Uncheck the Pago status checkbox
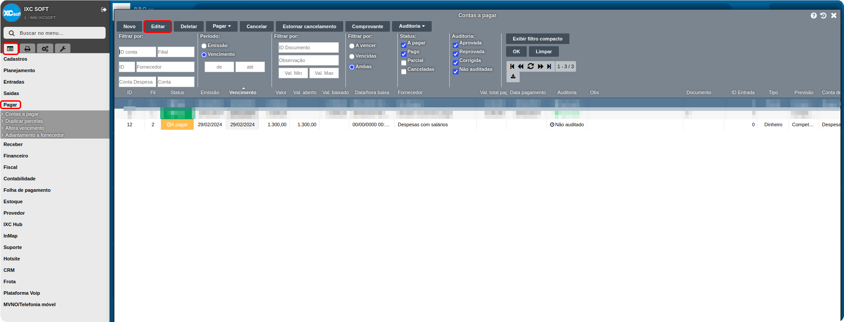 (404, 54)
